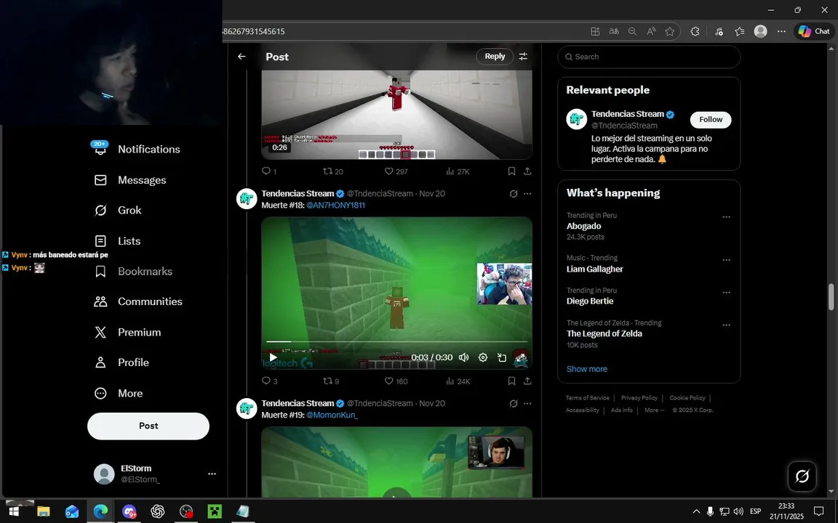Screen dimensions: 838x523
Task: Follow Tendencias Stream
Action: 710,120
